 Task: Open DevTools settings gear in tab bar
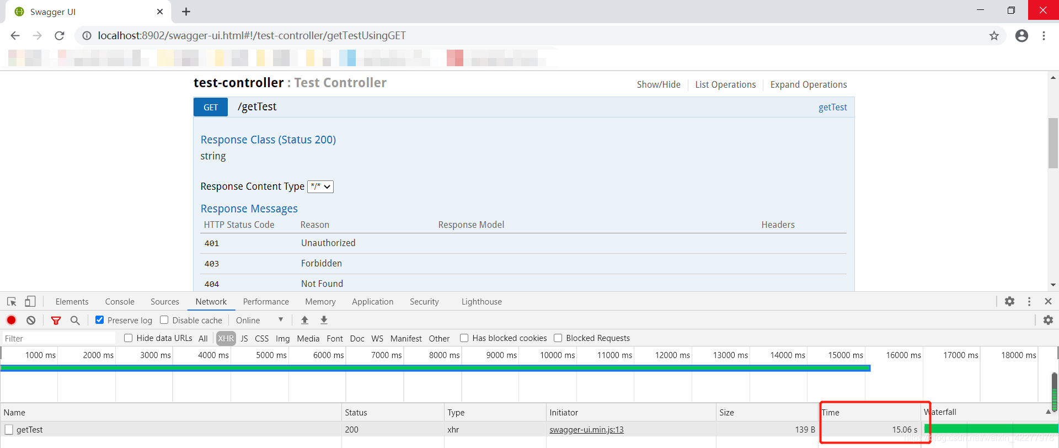point(1009,301)
